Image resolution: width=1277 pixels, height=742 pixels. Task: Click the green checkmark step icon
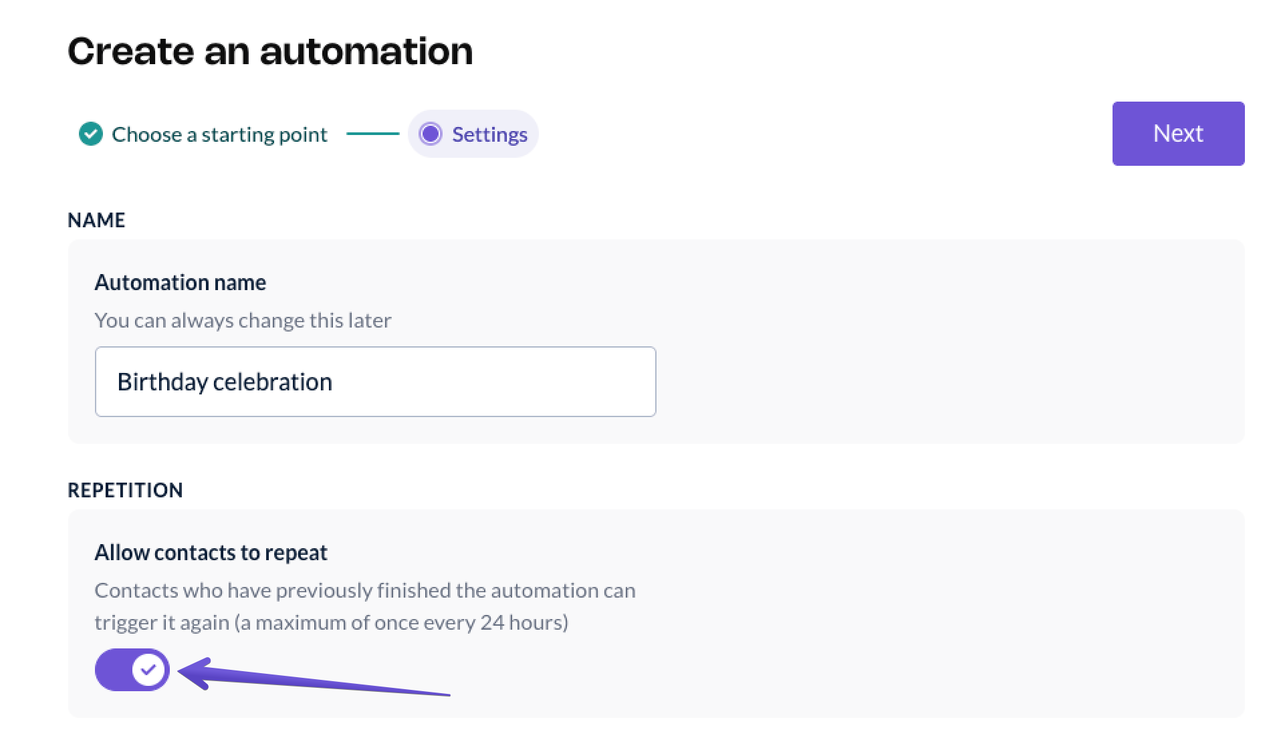pos(91,134)
